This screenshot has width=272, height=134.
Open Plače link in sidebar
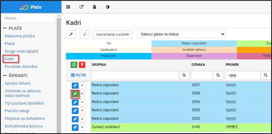[10, 44]
